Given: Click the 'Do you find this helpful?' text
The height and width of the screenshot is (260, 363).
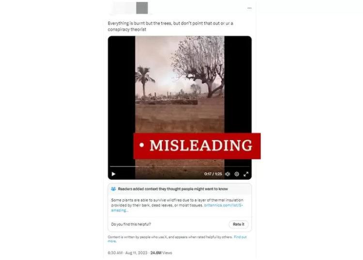Looking at the screenshot, I should tap(131, 224).
